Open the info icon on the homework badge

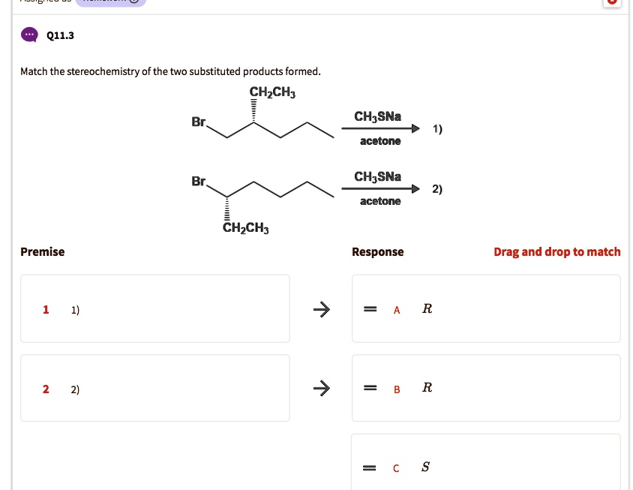134,1
